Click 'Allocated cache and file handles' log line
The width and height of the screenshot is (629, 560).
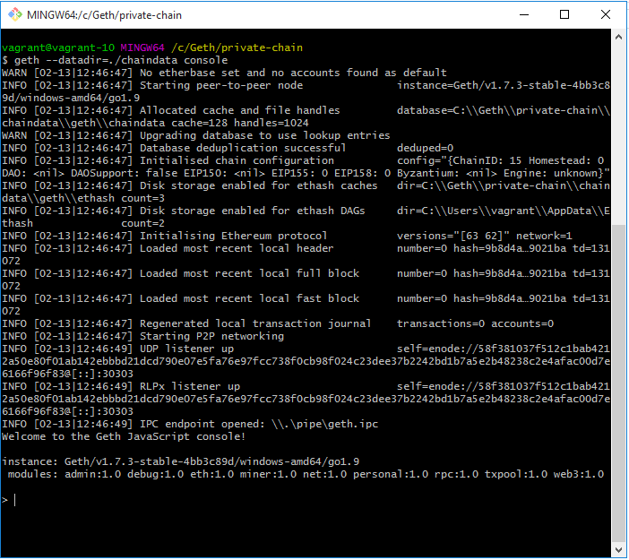(x=239, y=110)
